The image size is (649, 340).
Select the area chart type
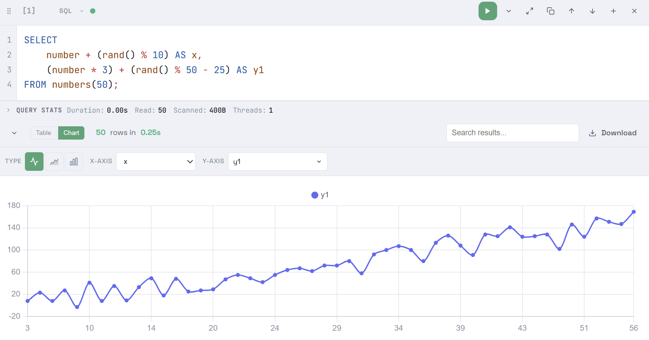(x=54, y=162)
